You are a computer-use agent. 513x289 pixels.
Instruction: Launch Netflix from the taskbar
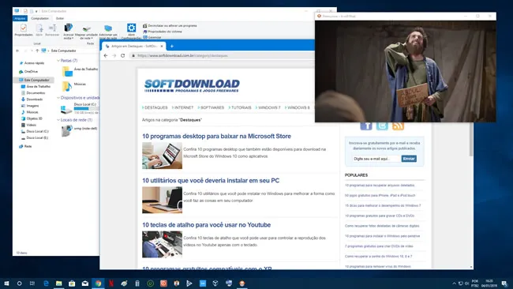[x=111, y=283]
